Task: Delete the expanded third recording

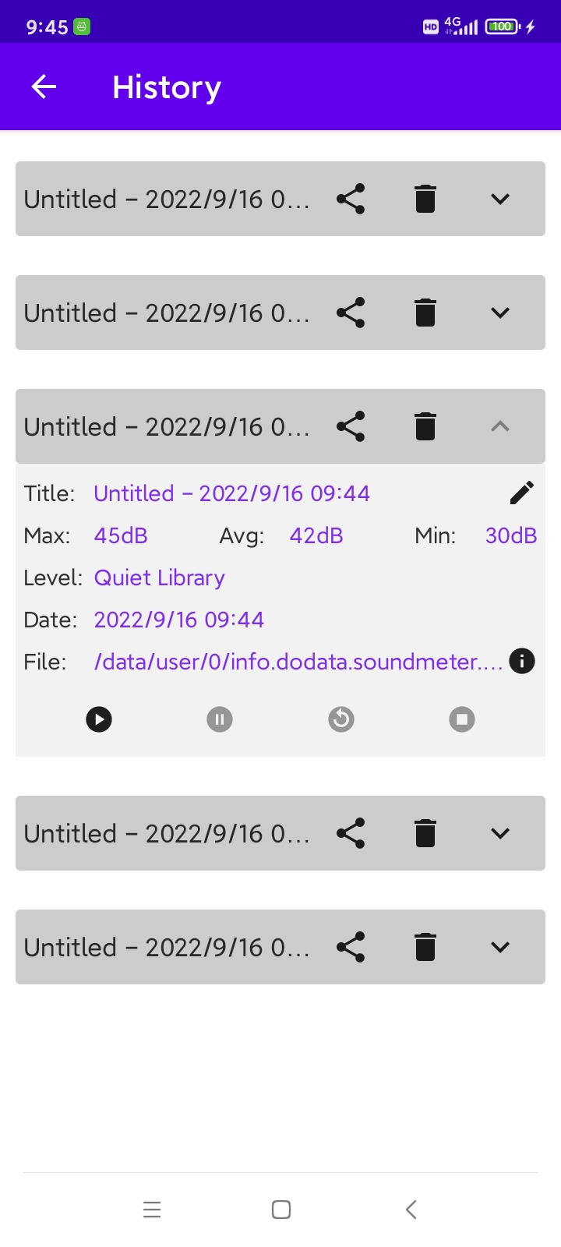Action: pyautogui.click(x=425, y=426)
